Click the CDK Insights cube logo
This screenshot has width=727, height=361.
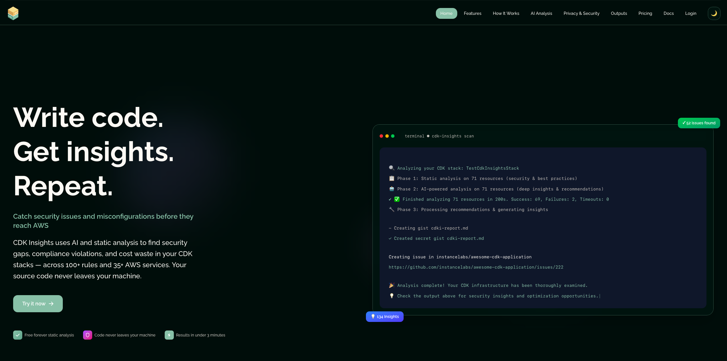point(13,13)
